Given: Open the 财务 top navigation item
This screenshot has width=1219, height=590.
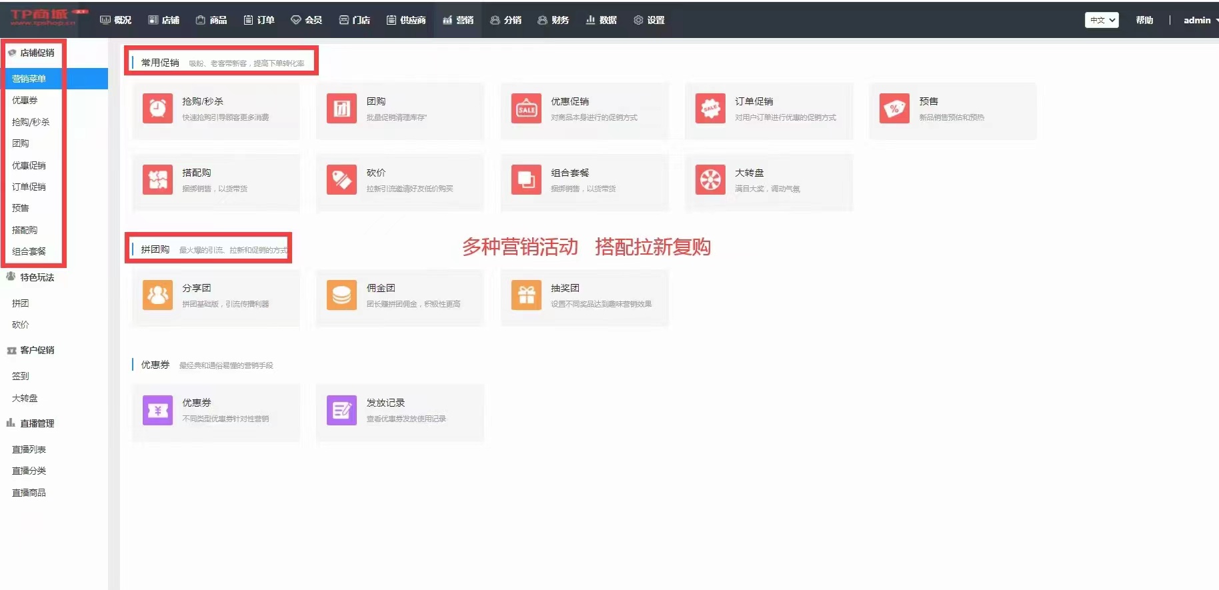Looking at the screenshot, I should tap(553, 20).
